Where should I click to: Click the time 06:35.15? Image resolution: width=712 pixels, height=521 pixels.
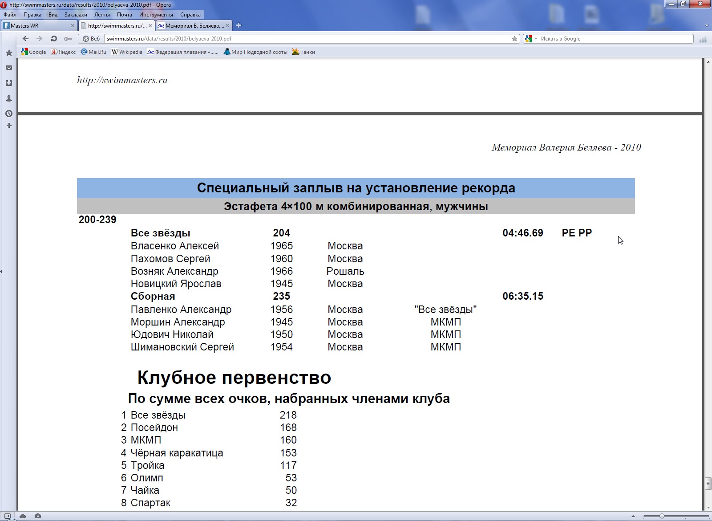pyautogui.click(x=523, y=296)
